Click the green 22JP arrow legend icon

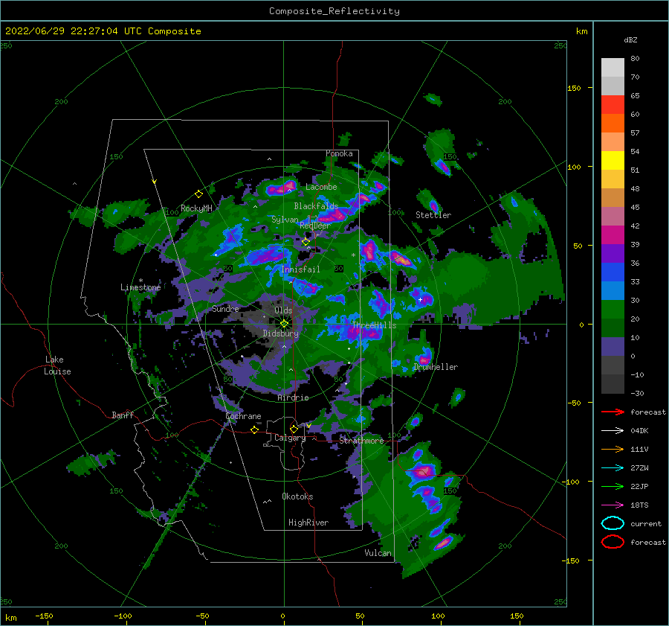(x=613, y=486)
